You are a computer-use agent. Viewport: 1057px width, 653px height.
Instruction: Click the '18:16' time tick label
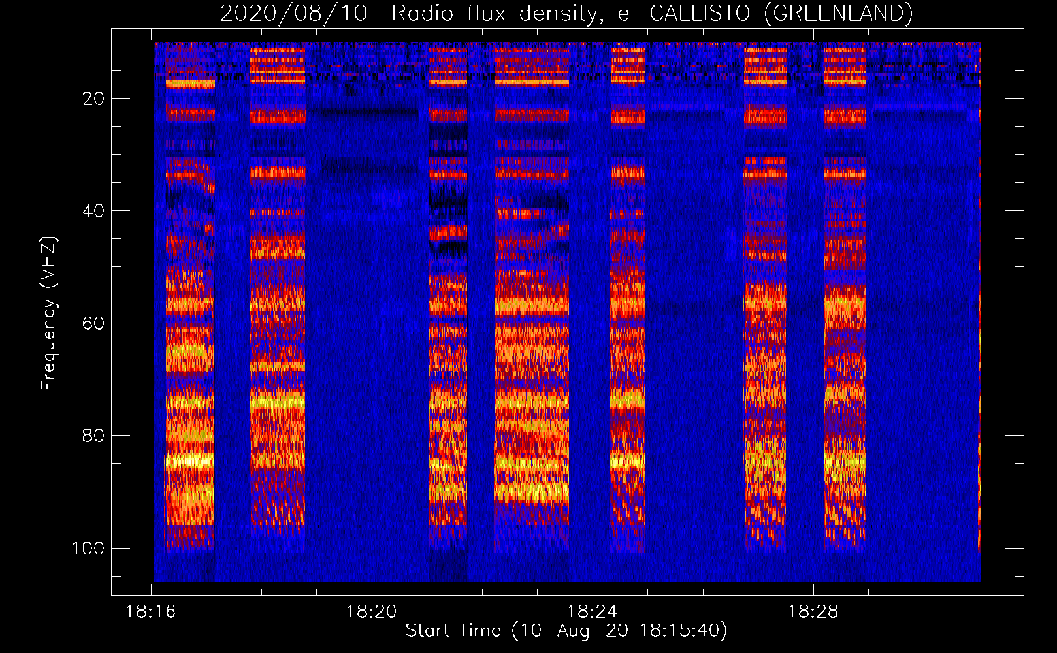(151, 612)
